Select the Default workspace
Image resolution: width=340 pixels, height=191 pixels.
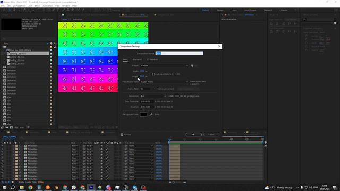[x=206, y=10]
